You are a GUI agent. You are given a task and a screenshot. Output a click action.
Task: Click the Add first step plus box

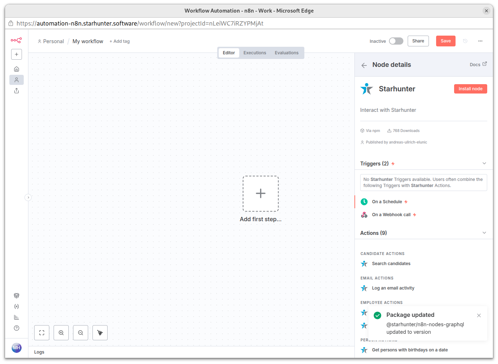pos(261,194)
